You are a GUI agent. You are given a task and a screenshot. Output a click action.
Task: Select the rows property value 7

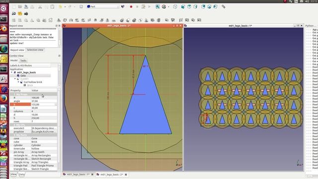(44, 121)
